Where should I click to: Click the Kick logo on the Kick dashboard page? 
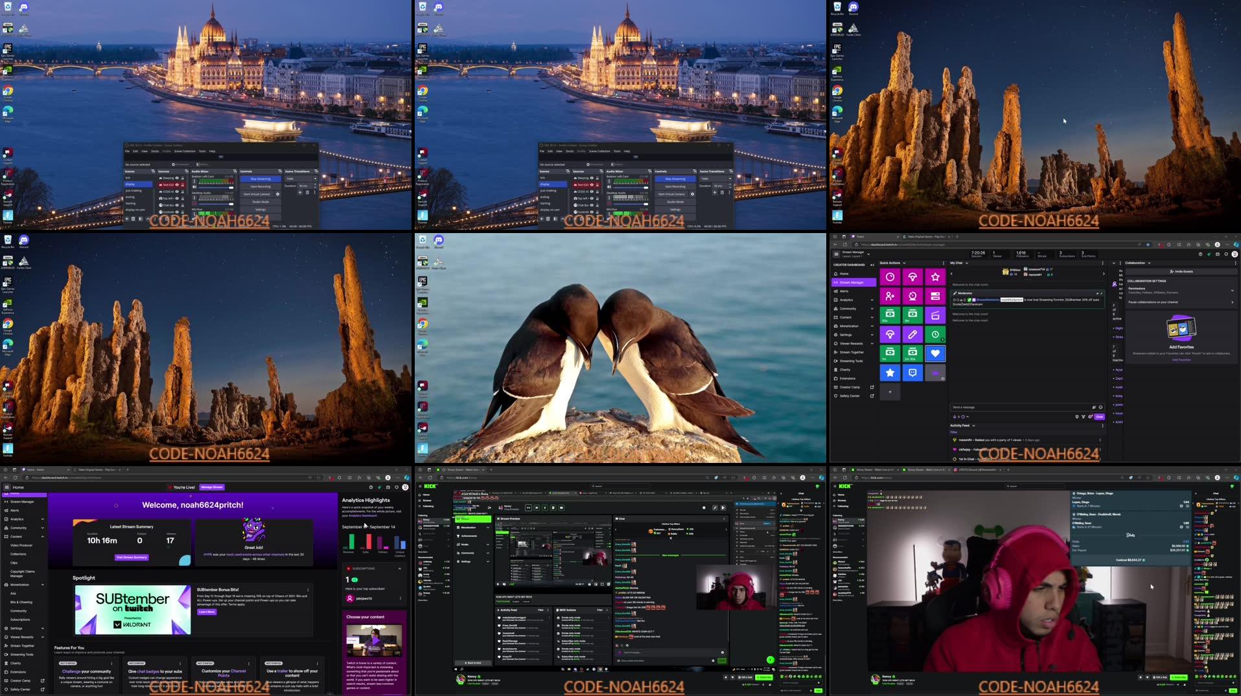[430, 486]
